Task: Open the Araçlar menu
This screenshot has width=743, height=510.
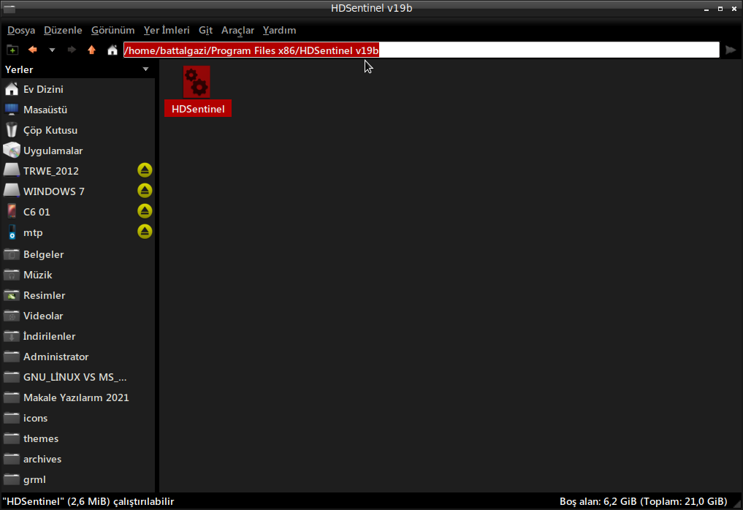Action: tap(237, 31)
